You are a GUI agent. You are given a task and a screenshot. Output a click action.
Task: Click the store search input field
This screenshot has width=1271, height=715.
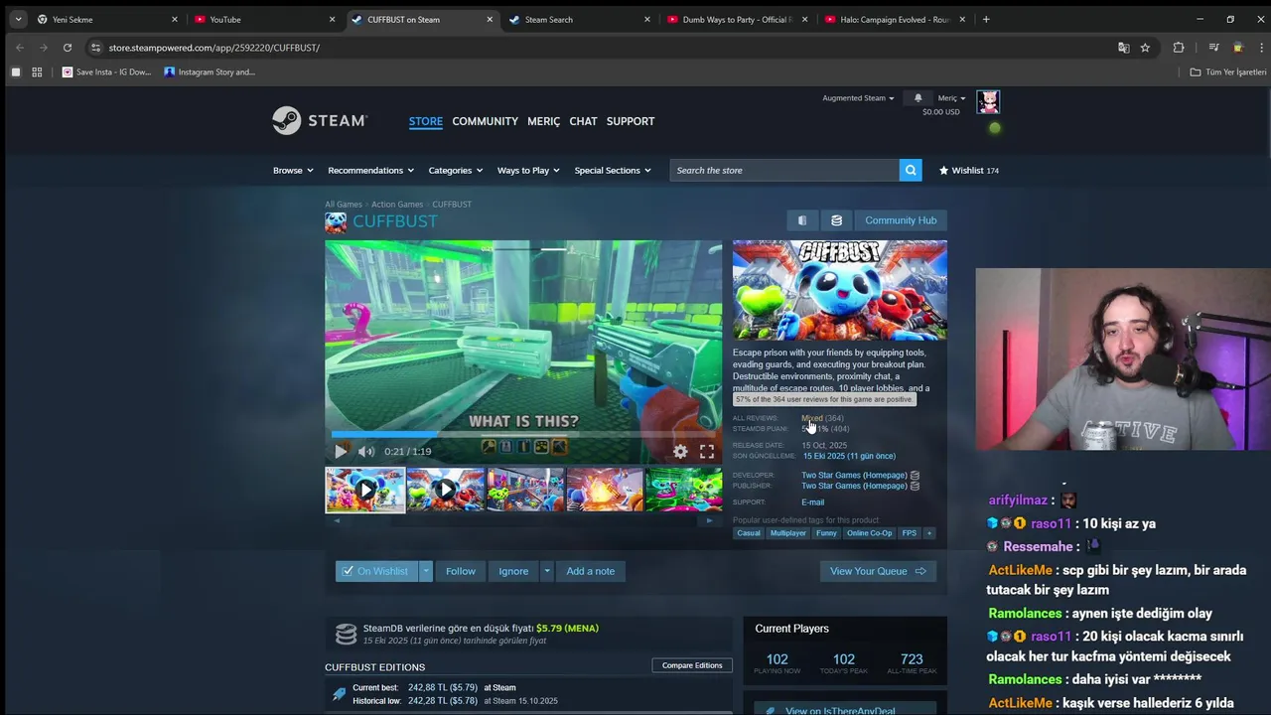coord(784,170)
